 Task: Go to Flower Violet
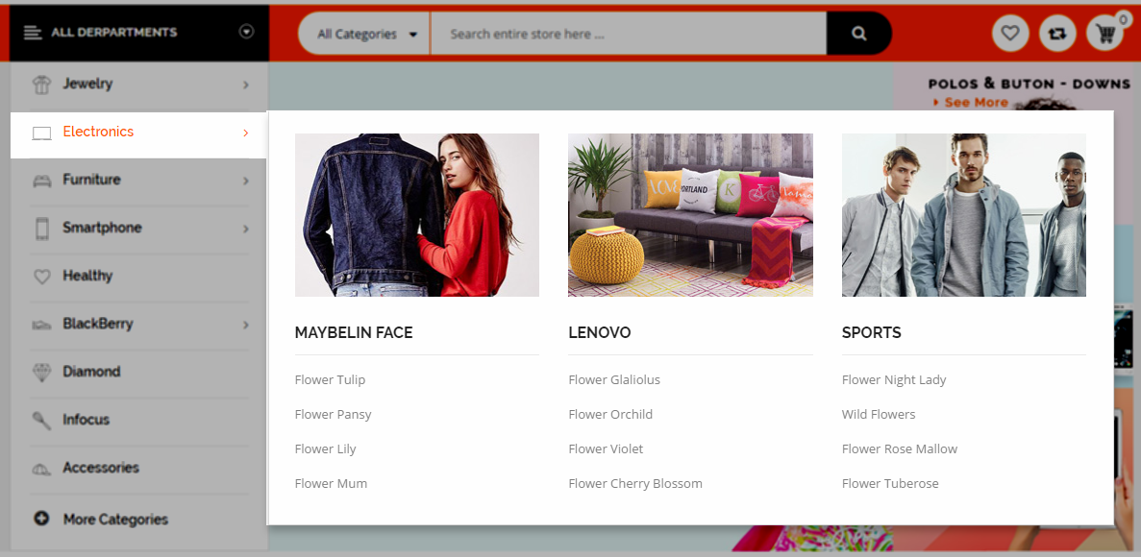coord(607,449)
